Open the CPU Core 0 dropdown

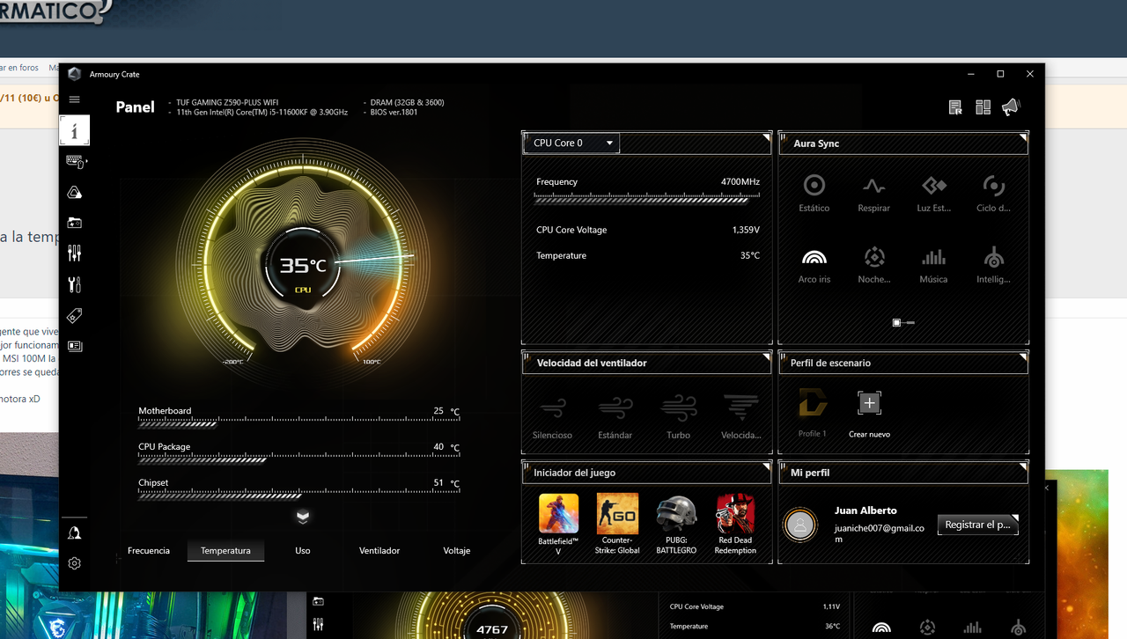571,143
